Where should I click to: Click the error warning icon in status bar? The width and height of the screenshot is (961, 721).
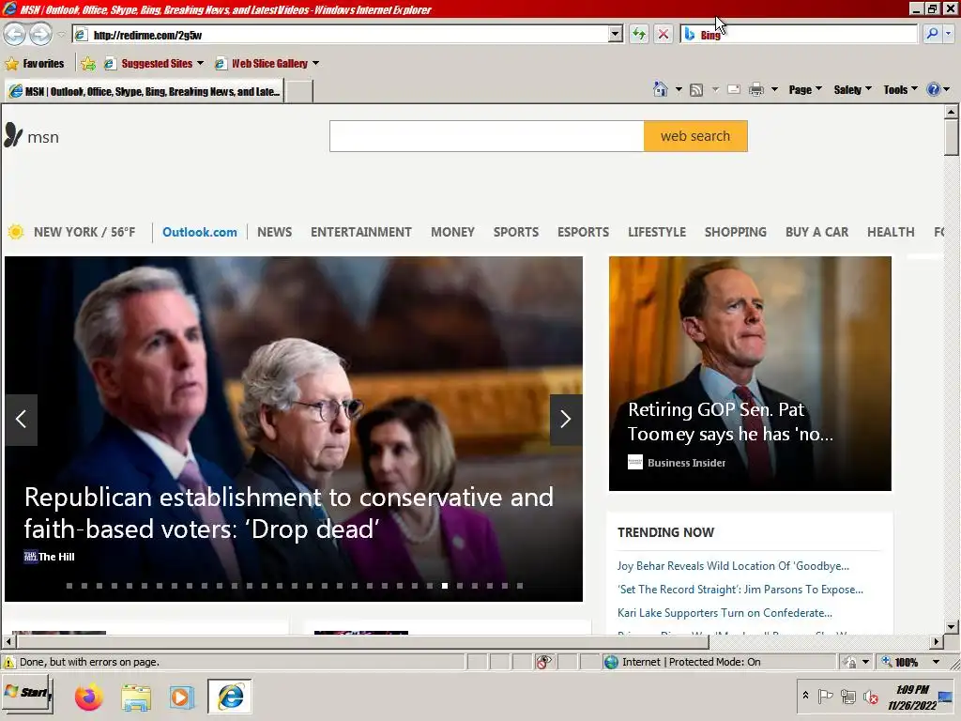8,662
